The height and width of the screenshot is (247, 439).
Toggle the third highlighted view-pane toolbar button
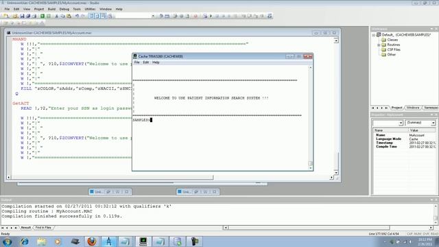104,16
